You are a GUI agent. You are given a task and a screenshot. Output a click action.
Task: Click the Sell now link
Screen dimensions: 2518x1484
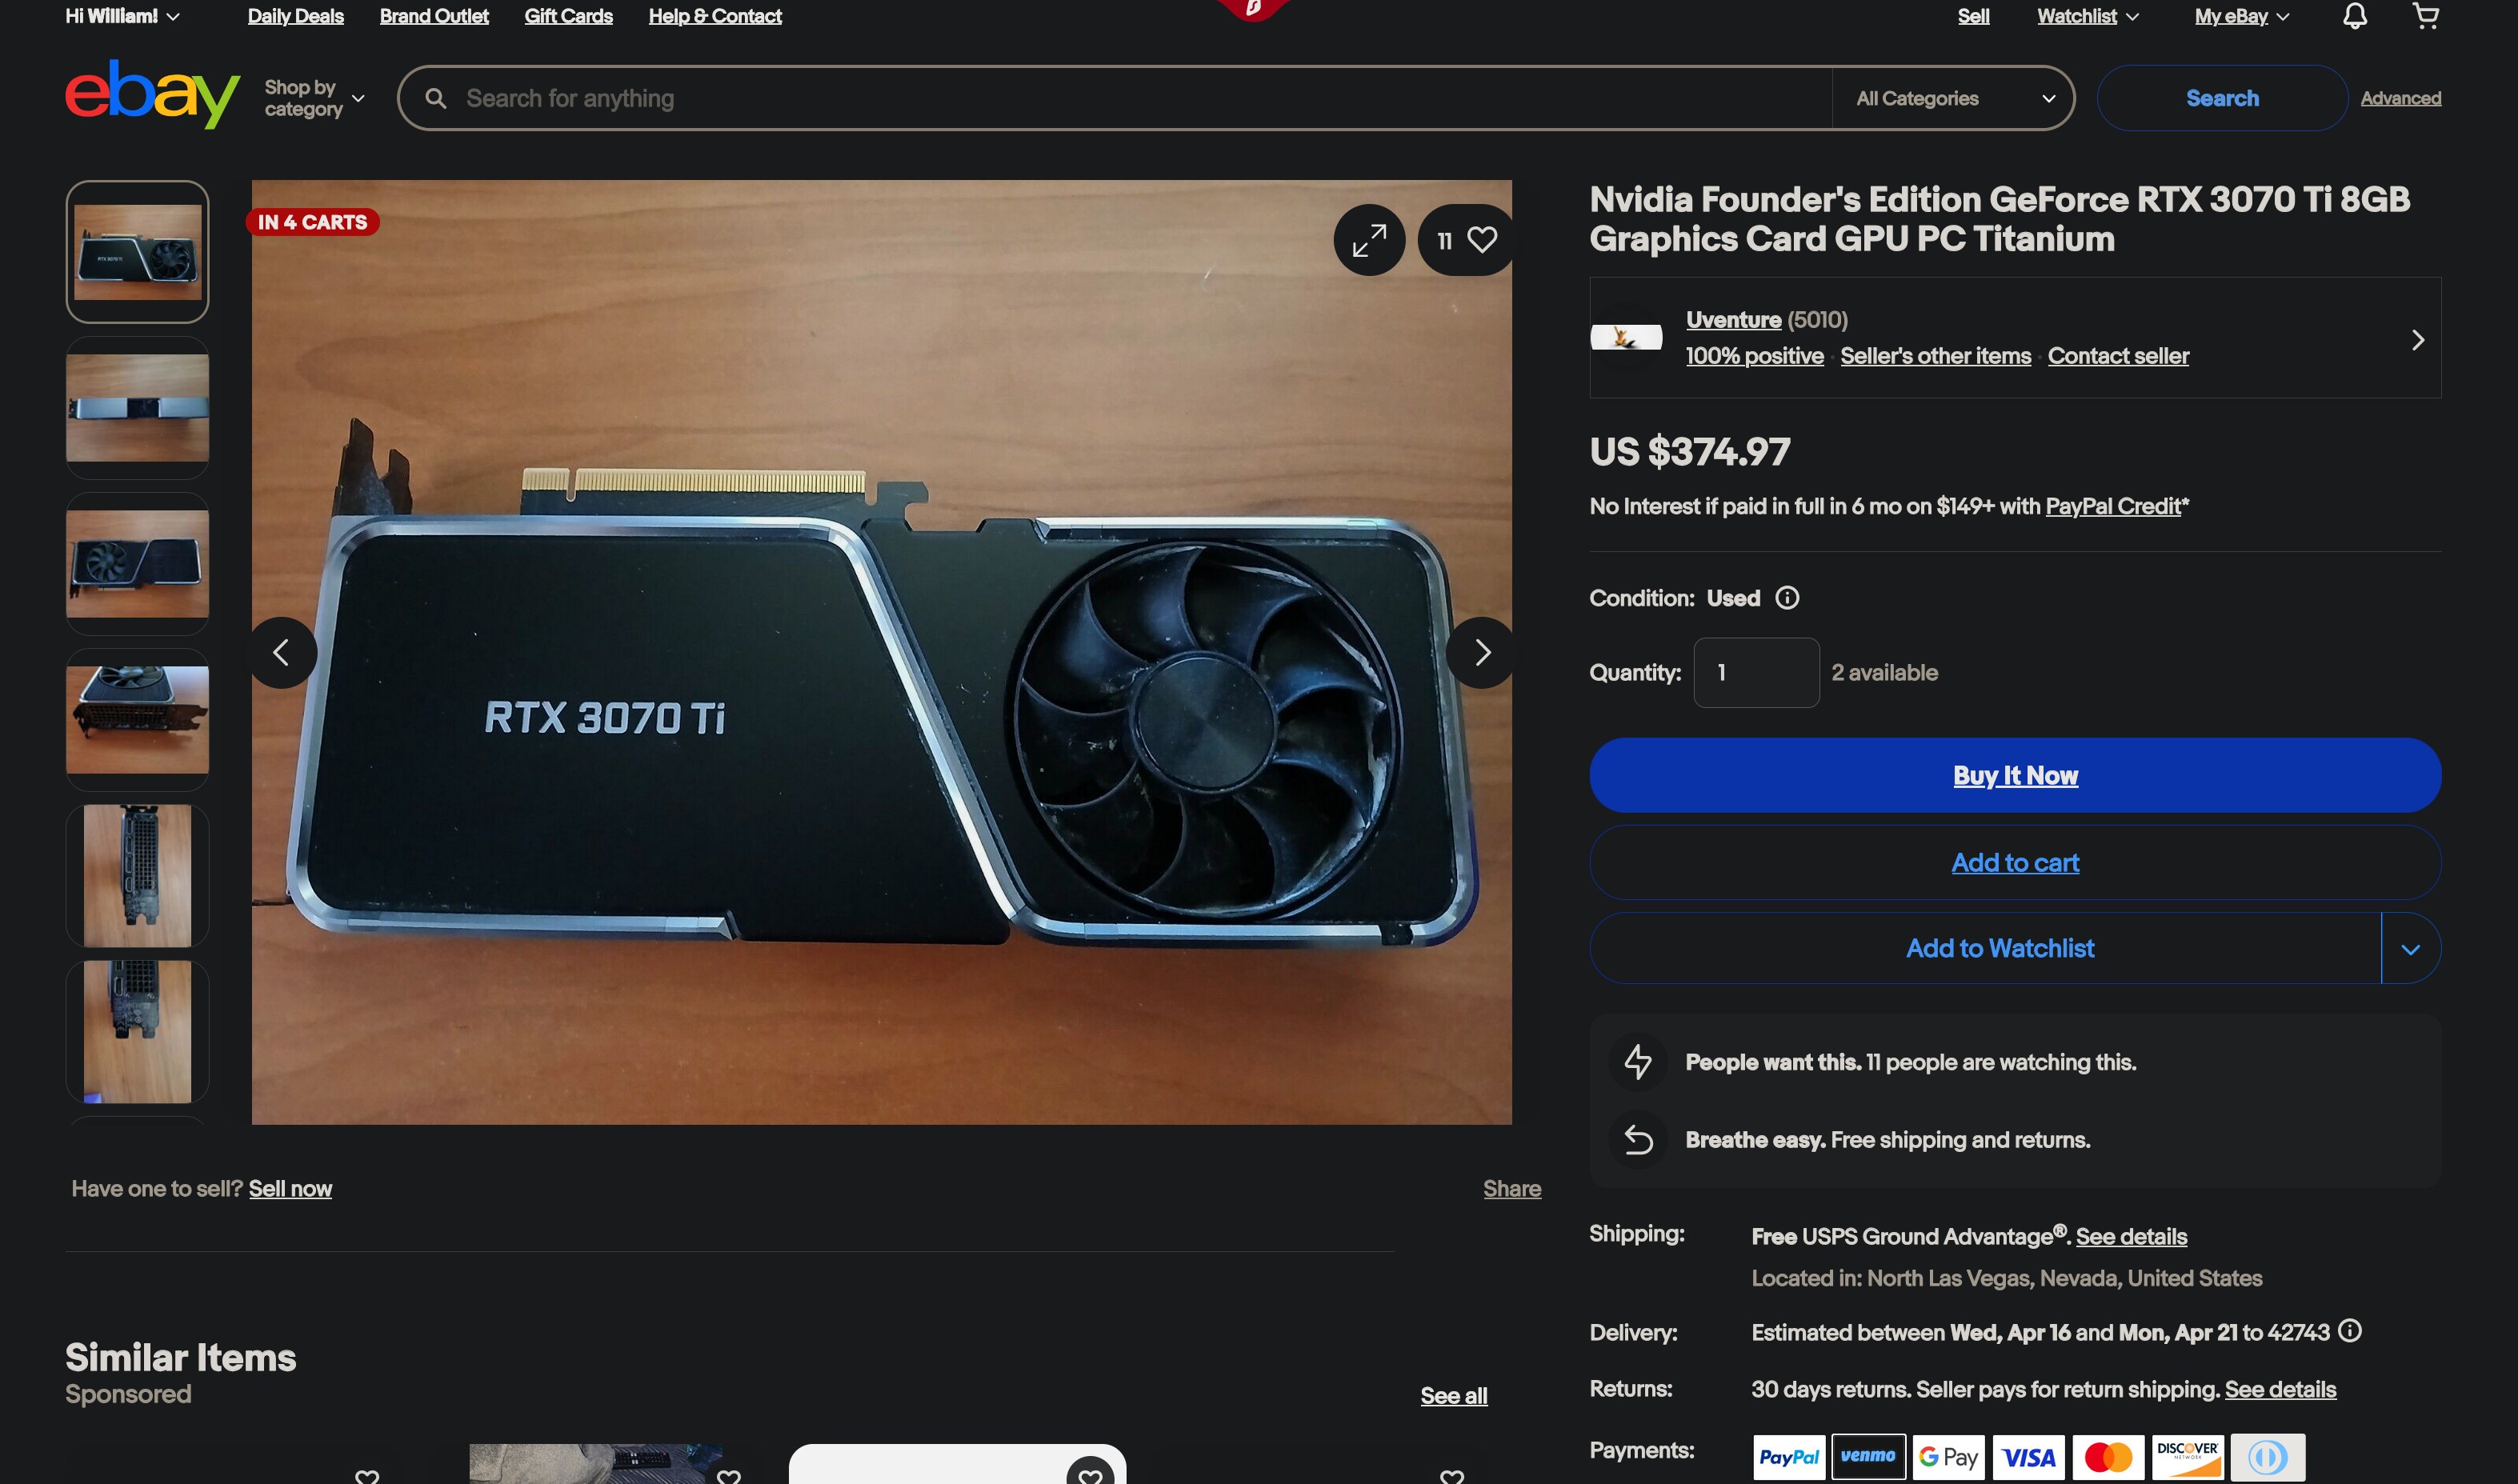coord(290,1189)
